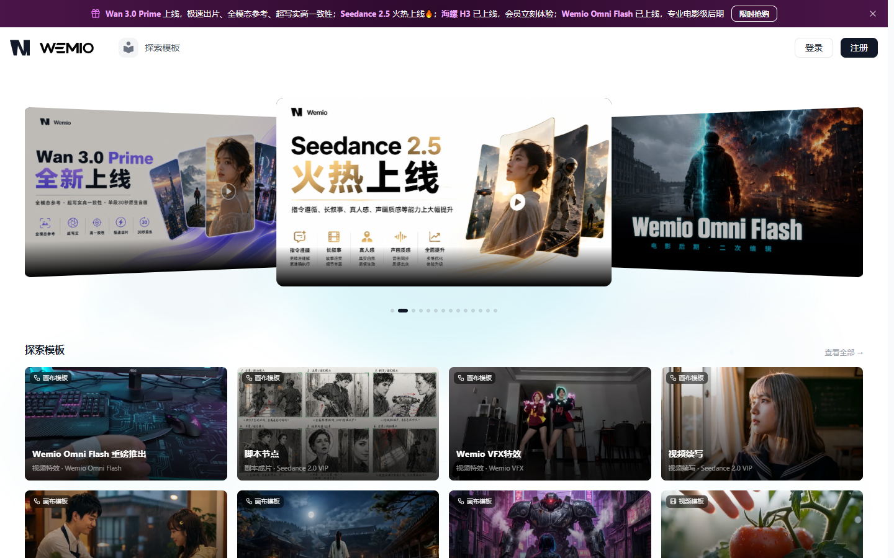This screenshot has height=558, width=894.
Task: Click the 高一致性 target icon
Action: [x=97, y=223]
